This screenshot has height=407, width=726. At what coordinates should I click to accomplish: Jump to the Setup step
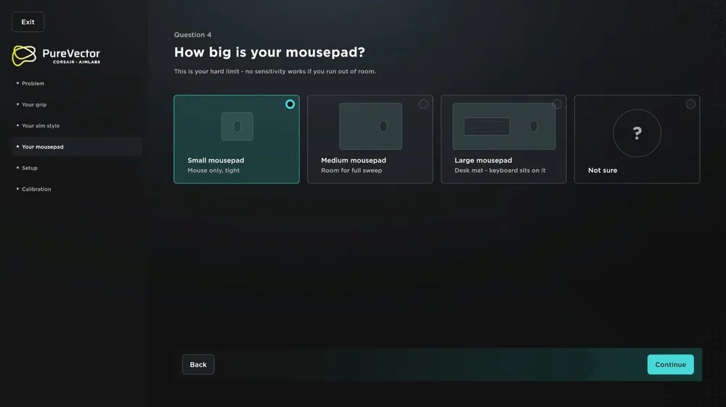pyautogui.click(x=77, y=168)
